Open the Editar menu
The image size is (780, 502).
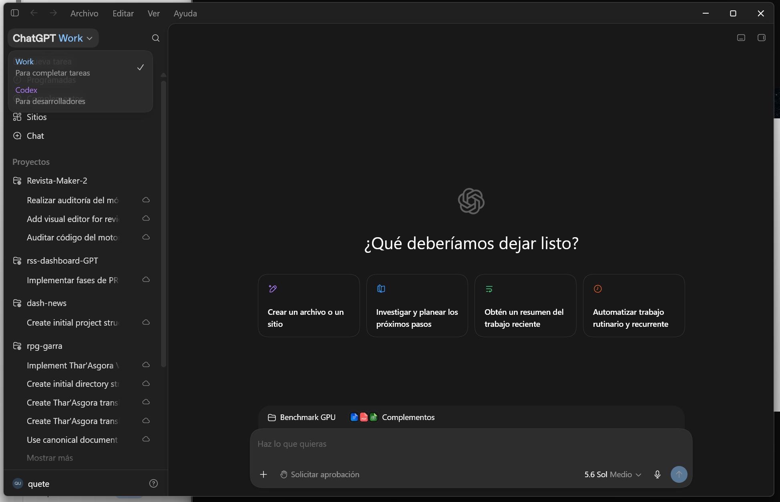click(123, 13)
